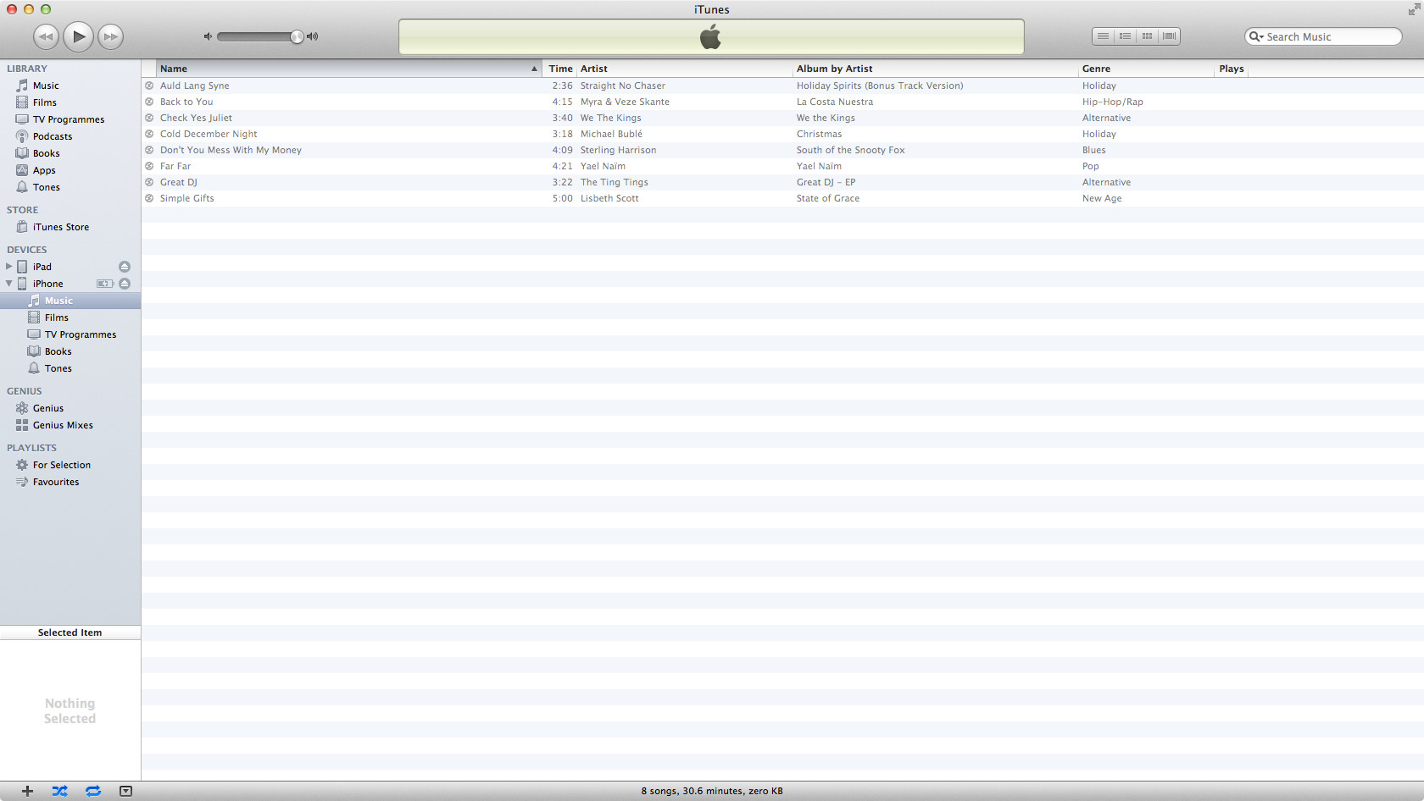Open Podcasts in the sidebar
Viewport: 1424px width, 801px height.
point(53,136)
